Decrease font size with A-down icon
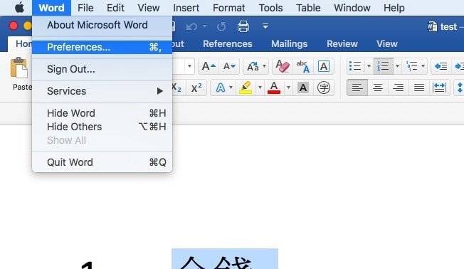 tap(229, 66)
